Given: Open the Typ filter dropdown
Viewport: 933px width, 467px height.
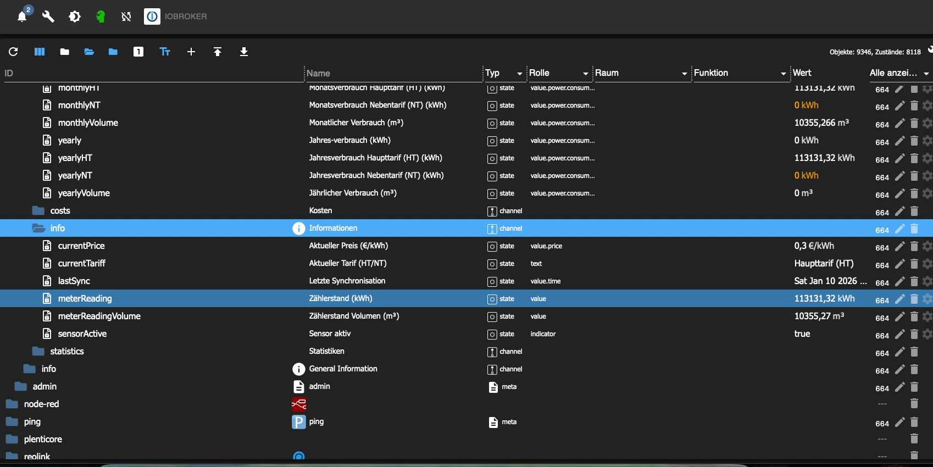Looking at the screenshot, I should point(519,73).
